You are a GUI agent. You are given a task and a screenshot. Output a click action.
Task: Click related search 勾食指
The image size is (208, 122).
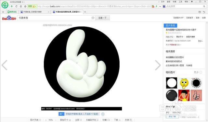189,65
